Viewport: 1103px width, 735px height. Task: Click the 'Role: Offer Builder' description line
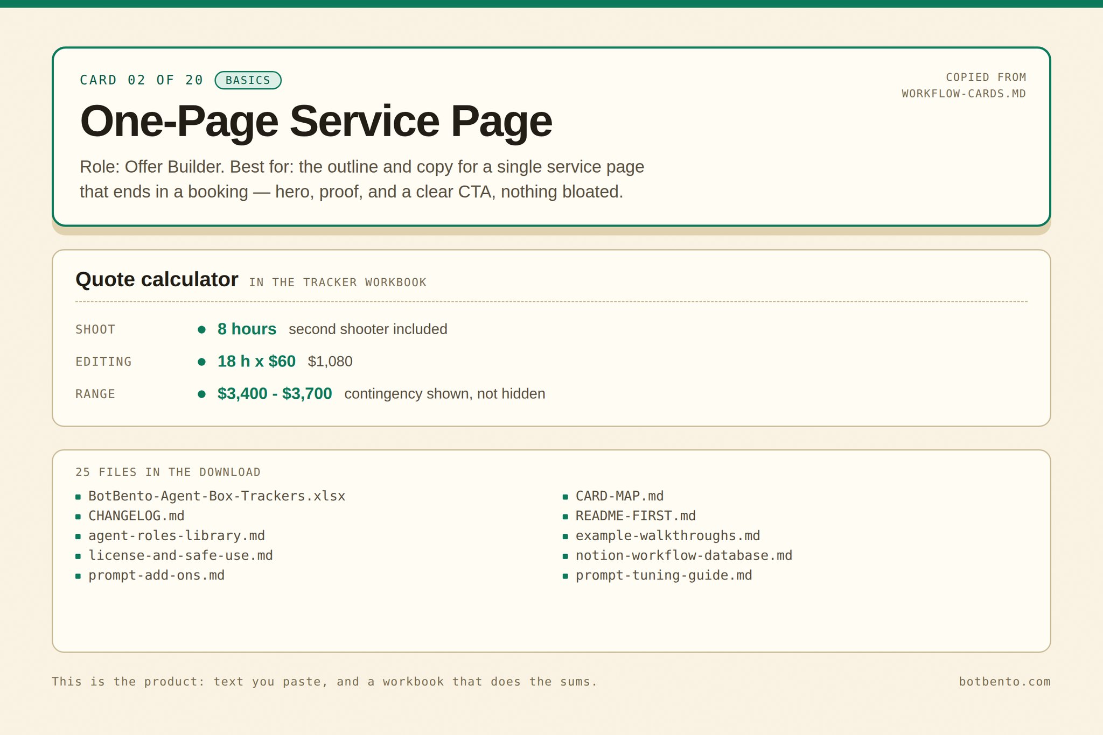pos(362,167)
